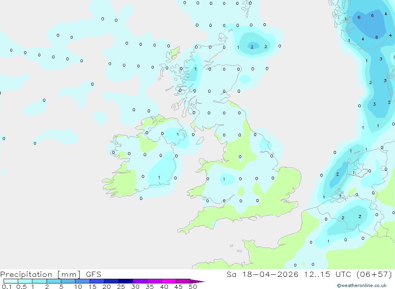This screenshot has height=289, width=395.
Task: Pick the blue legend swatch between 10 and 15
Action: pos(83,281)
